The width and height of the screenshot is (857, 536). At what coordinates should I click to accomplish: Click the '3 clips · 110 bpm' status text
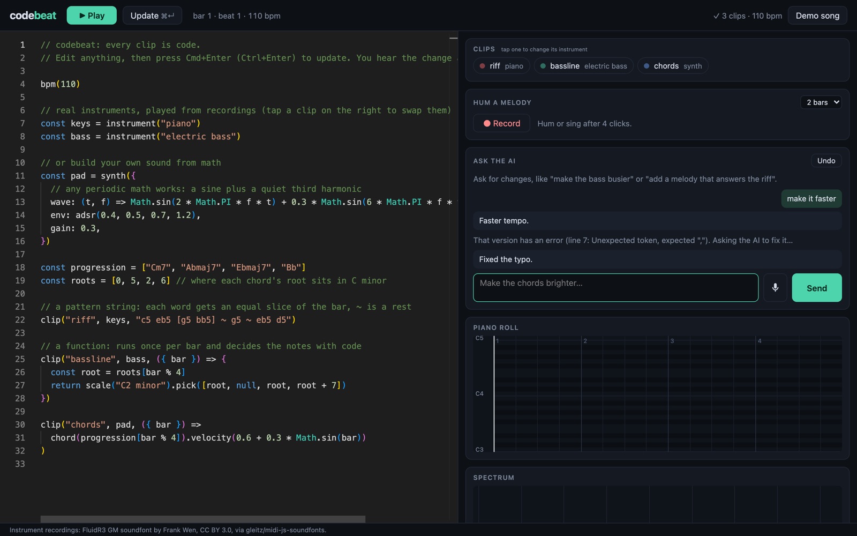(x=748, y=16)
